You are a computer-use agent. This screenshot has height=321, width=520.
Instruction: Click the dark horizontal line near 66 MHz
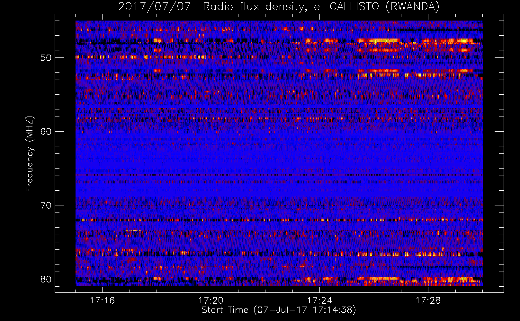279,175
